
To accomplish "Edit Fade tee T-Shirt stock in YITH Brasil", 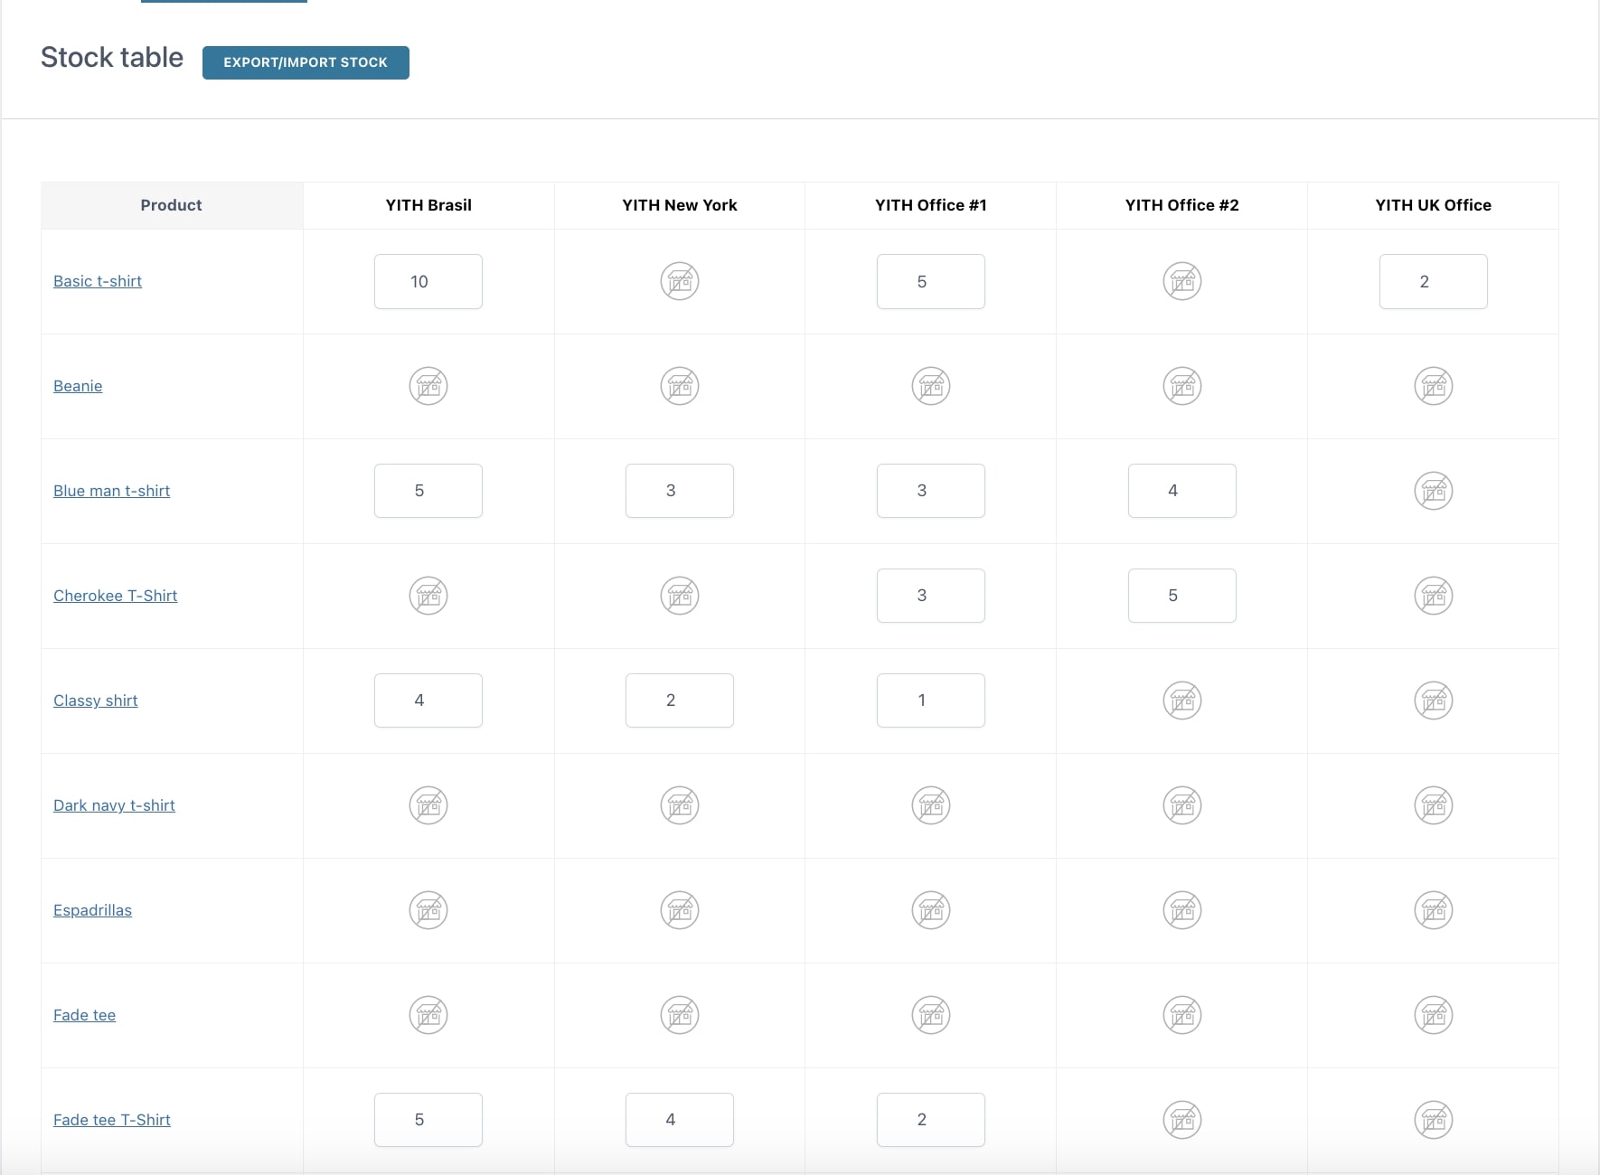I will click(x=428, y=1120).
